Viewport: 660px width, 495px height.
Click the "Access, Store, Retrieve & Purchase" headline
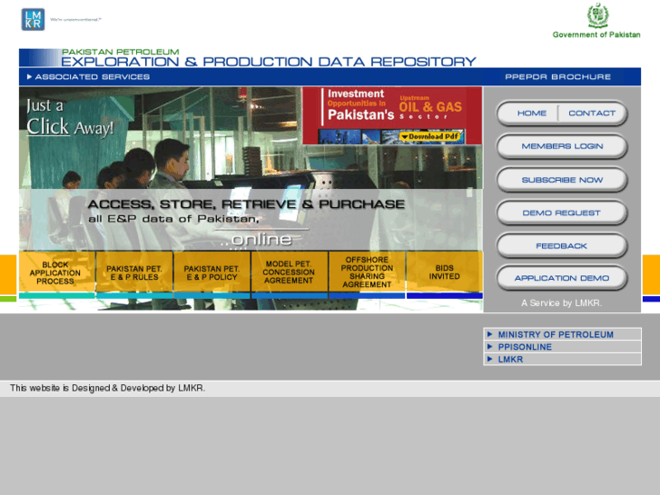(246, 204)
